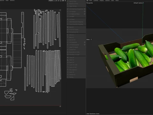Image resolution: width=153 pixels, height=115 pixels.
Task: Click the UV Rectangularize icon
Action: tap(68, 45)
